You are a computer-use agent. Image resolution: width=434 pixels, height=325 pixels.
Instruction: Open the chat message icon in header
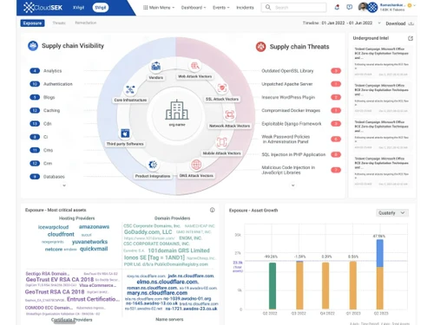(x=350, y=7)
